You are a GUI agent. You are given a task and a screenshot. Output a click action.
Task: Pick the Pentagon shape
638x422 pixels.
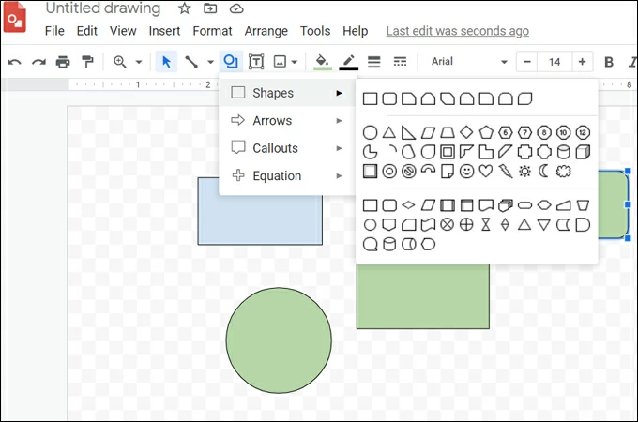[x=486, y=132]
